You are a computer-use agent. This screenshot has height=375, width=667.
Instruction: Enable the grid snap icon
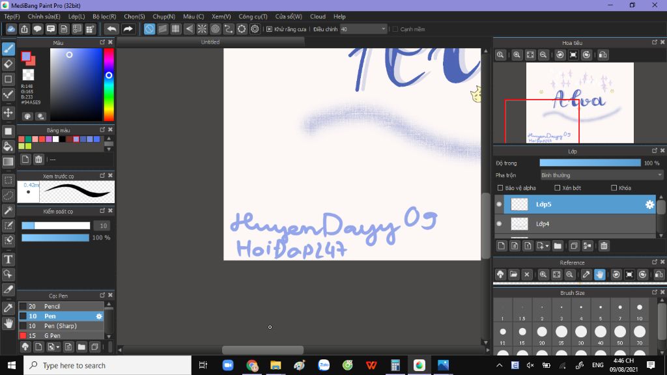click(176, 29)
